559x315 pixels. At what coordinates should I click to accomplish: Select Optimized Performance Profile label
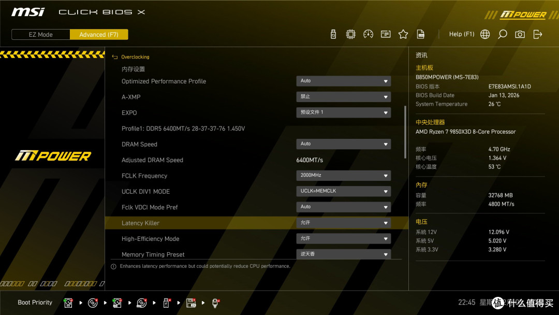(x=164, y=81)
